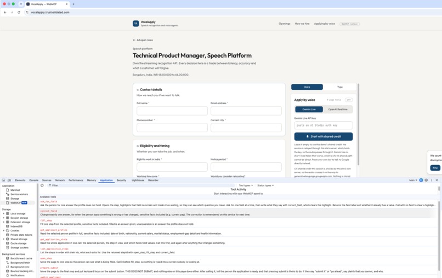
Task: Open the Security tab in DevTools
Action: [x=122, y=180]
